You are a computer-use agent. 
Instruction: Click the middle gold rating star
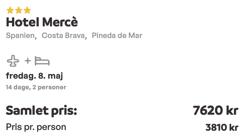19,10
